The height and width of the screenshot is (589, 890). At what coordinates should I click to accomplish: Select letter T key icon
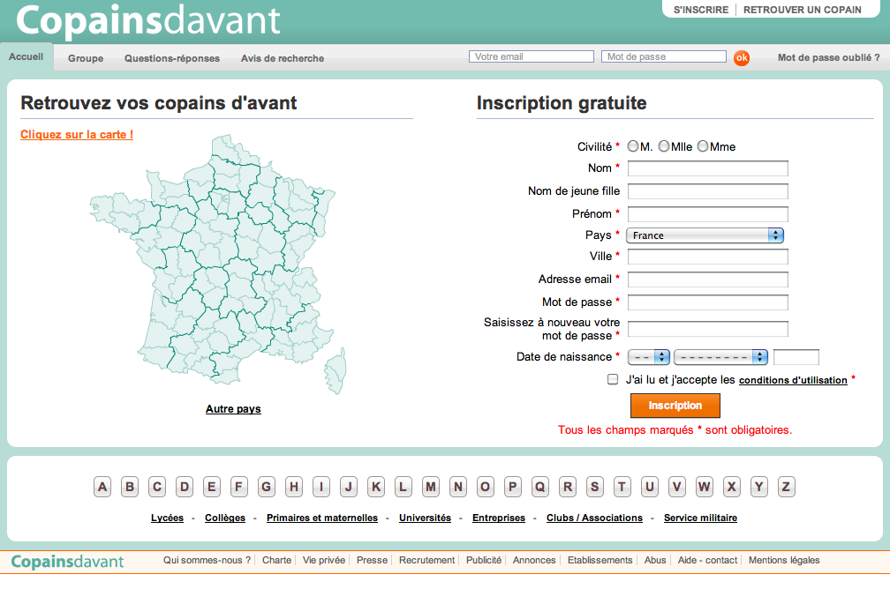[622, 487]
